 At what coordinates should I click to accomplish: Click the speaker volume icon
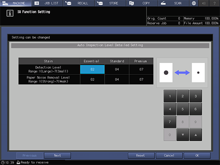point(204,3)
